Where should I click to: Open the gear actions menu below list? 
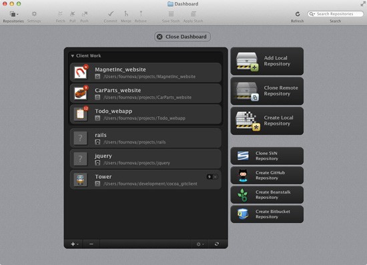(200, 244)
